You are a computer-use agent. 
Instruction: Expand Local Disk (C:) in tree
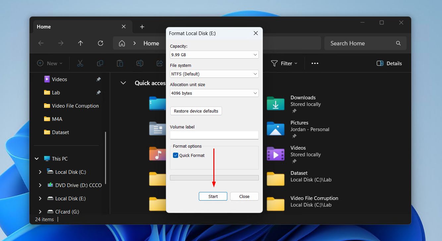(40, 172)
